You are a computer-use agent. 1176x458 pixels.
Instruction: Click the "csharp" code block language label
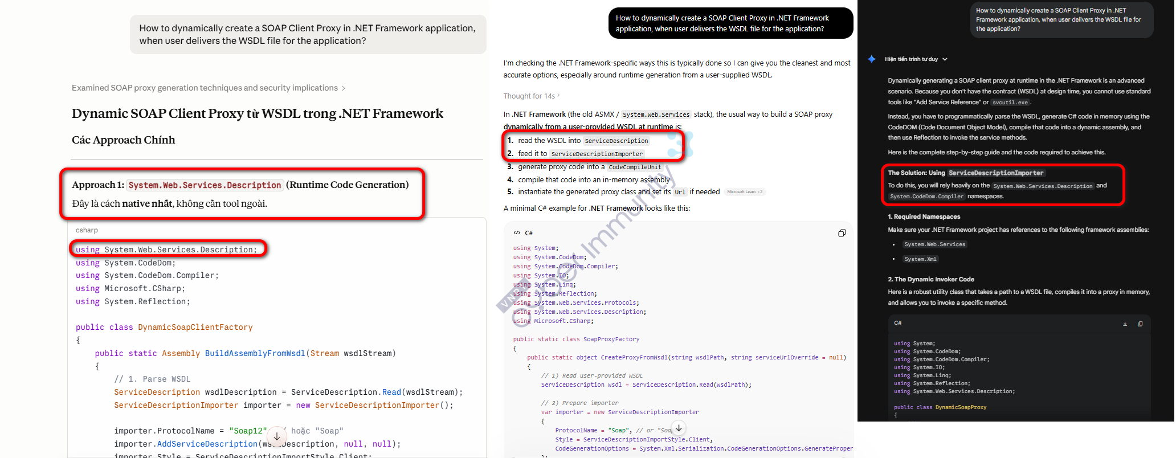[x=87, y=230]
